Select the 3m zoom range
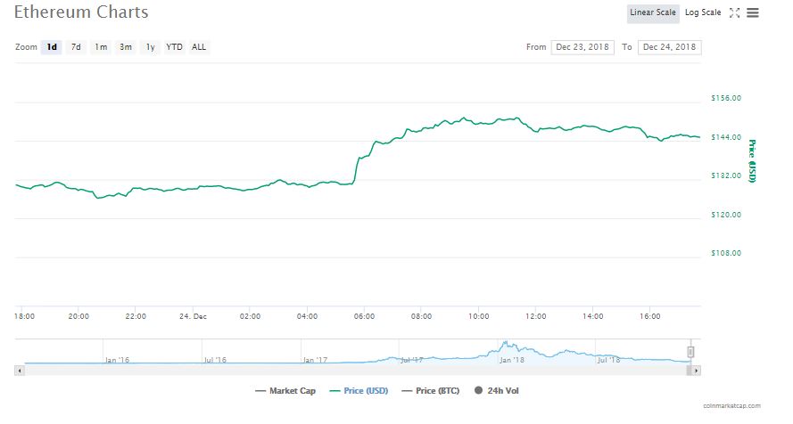 [126, 47]
